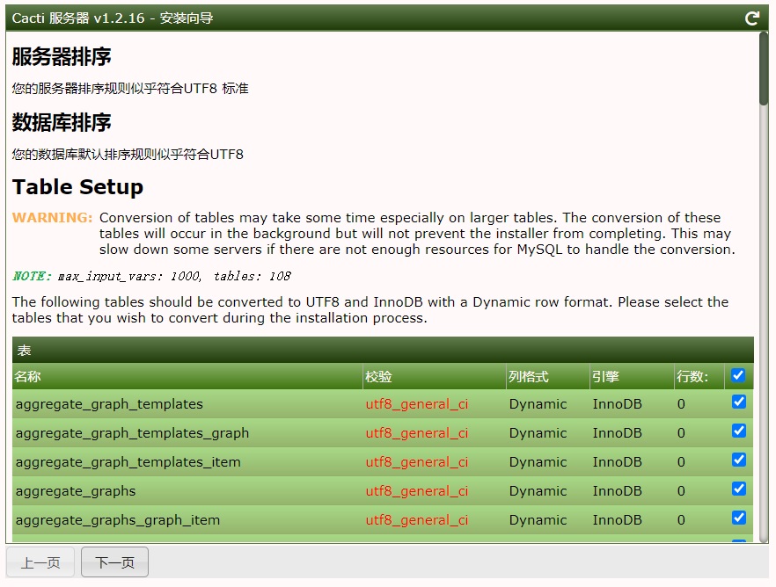Sort table by 名称 column header

[28, 376]
